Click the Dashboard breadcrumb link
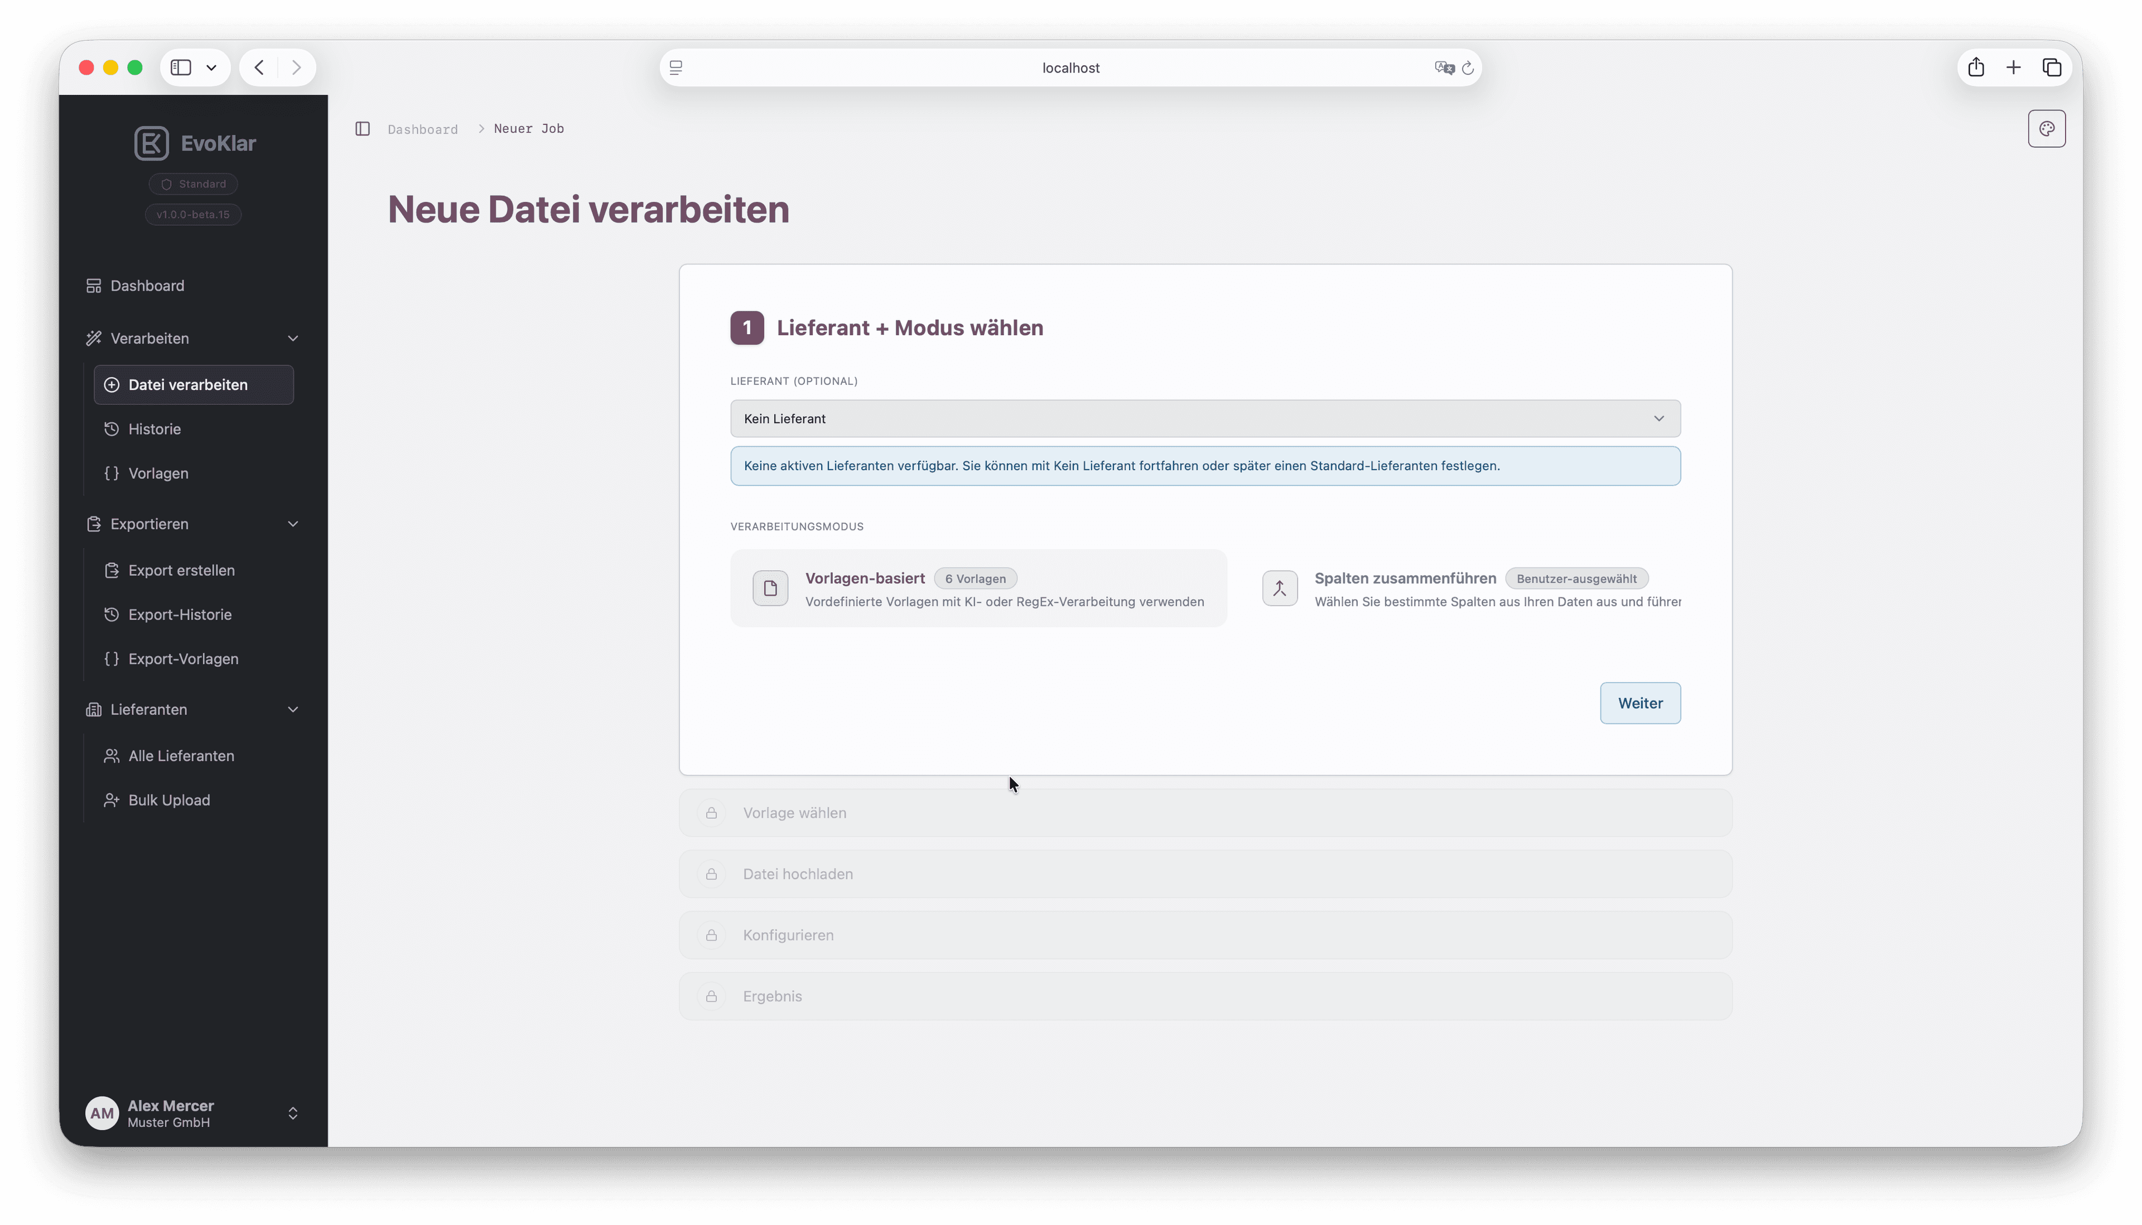Screen dimensions: 2142x1225 (x=422, y=129)
